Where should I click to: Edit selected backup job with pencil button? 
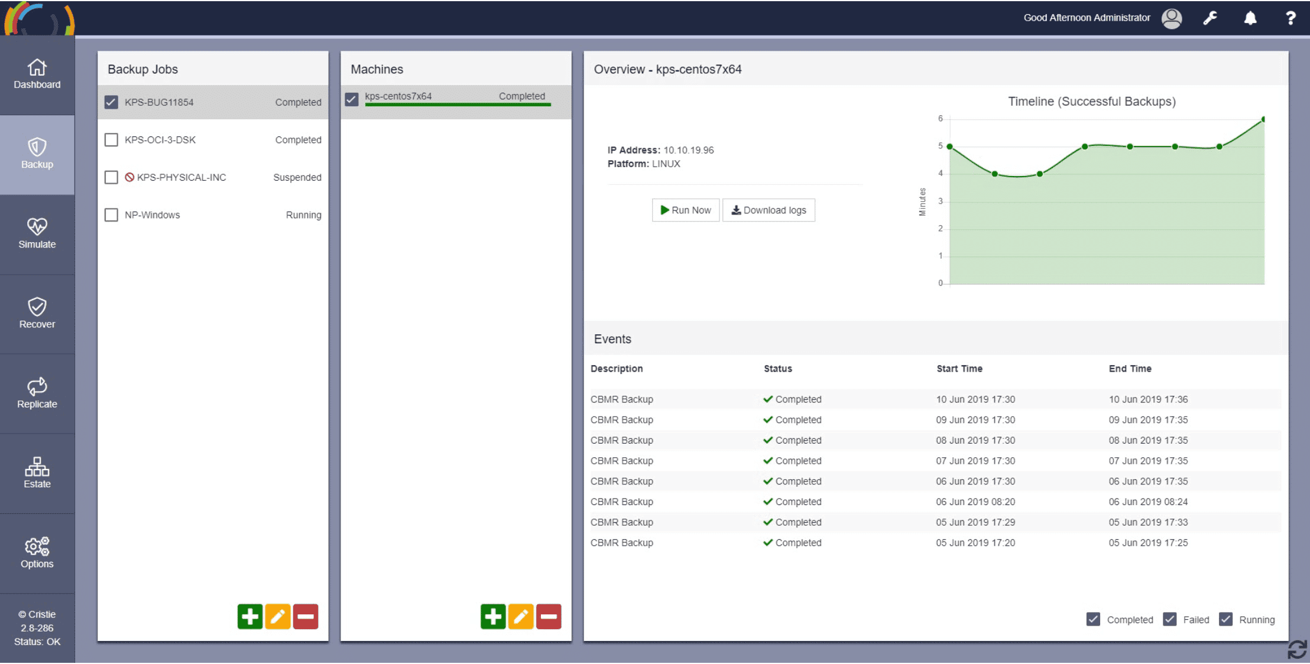[278, 617]
